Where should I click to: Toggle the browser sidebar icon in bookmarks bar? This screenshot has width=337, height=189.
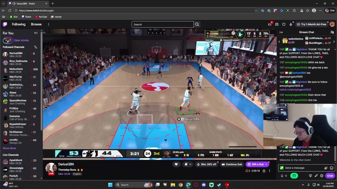[x=3, y=17]
